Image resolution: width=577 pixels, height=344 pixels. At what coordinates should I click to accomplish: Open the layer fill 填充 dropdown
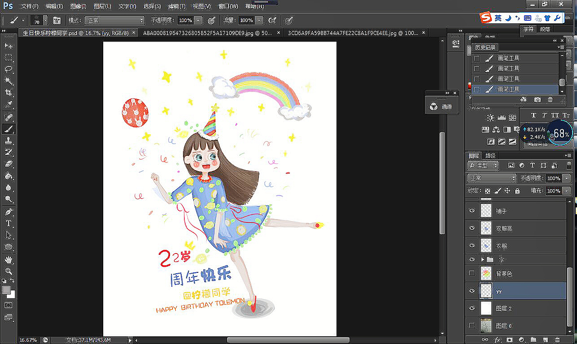(567, 191)
